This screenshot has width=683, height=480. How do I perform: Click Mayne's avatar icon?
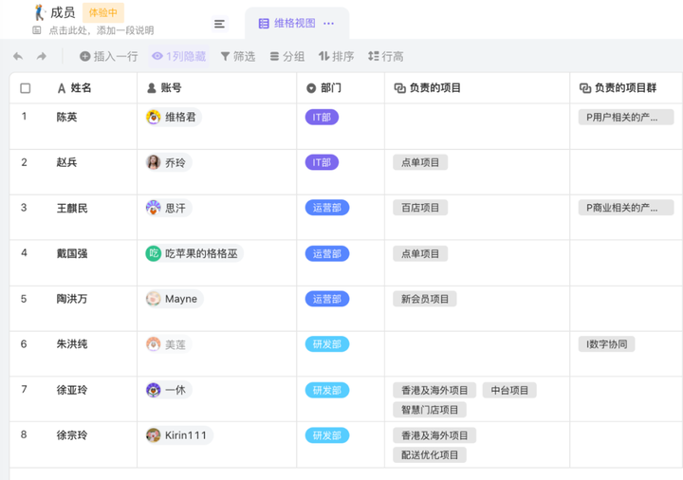pyautogui.click(x=154, y=299)
